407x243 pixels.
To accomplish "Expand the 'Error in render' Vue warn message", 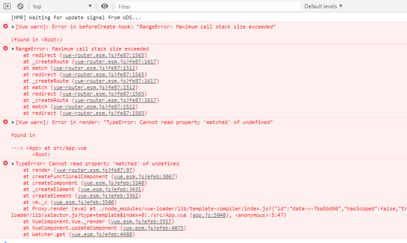I will [x=13, y=122].
